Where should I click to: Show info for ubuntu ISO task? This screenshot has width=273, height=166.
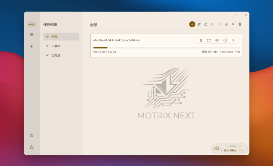coord(225,40)
